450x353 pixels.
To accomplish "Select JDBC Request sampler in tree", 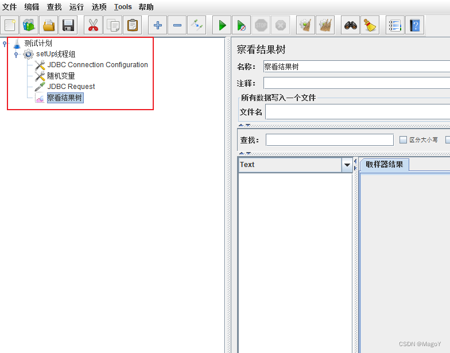I will 71,87.
